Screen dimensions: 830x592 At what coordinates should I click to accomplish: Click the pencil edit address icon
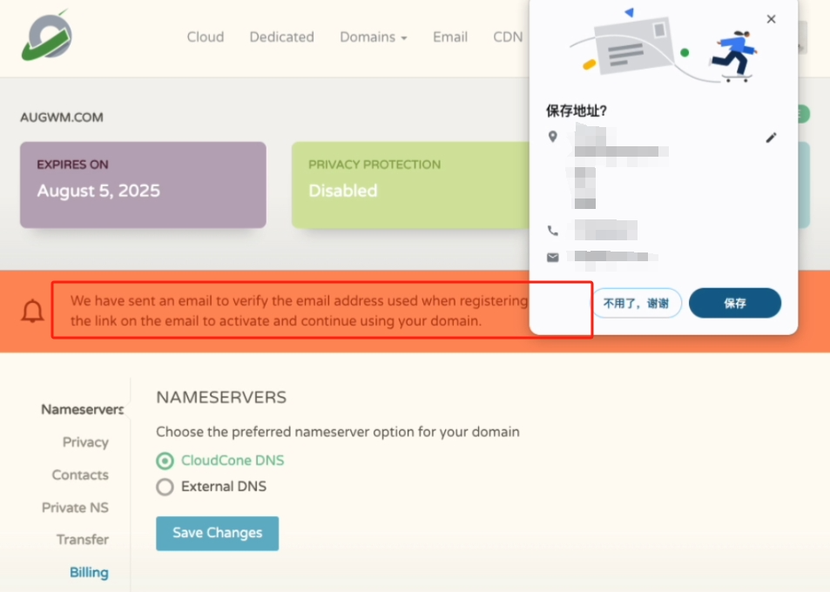pyautogui.click(x=771, y=138)
